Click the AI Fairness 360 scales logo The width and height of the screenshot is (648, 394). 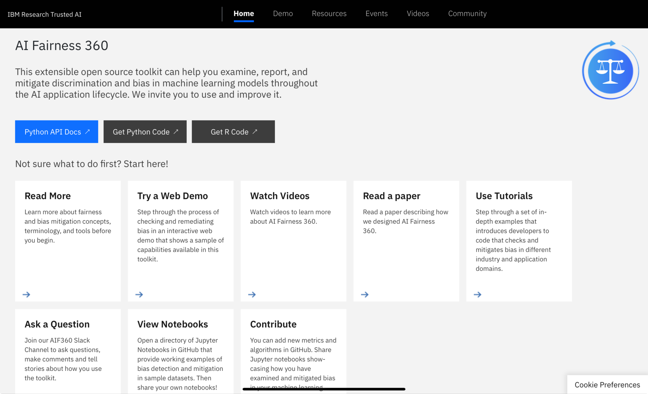pyautogui.click(x=610, y=71)
